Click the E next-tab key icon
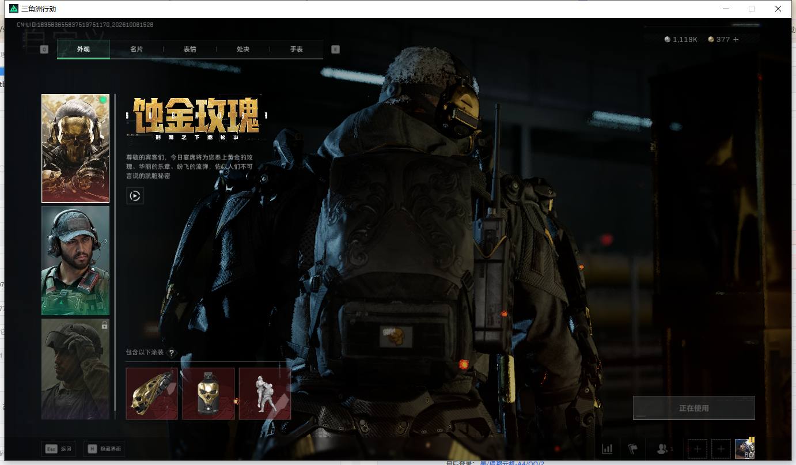This screenshot has width=796, height=465. click(x=336, y=50)
